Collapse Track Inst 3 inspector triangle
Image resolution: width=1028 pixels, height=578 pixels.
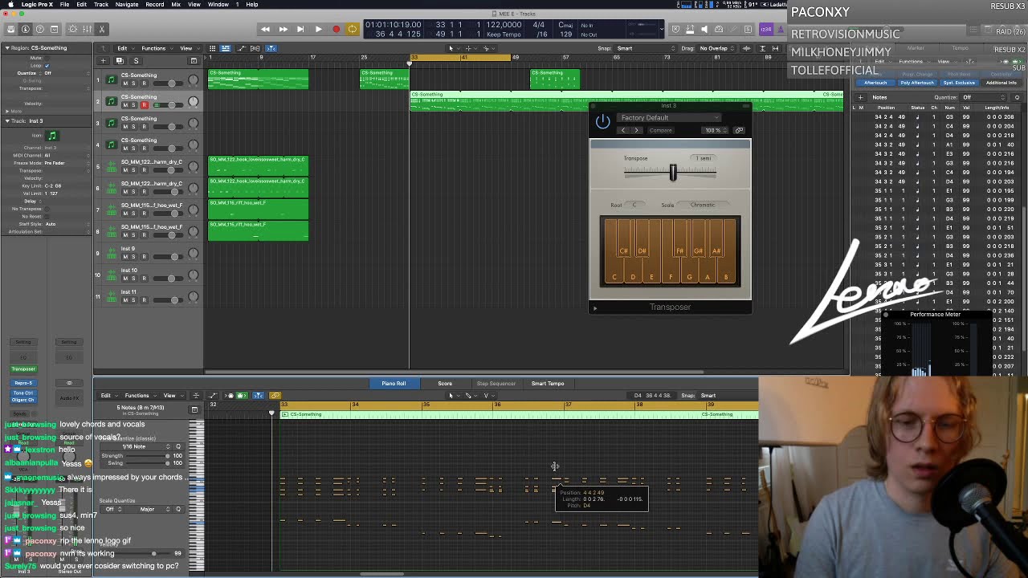pyautogui.click(x=7, y=121)
